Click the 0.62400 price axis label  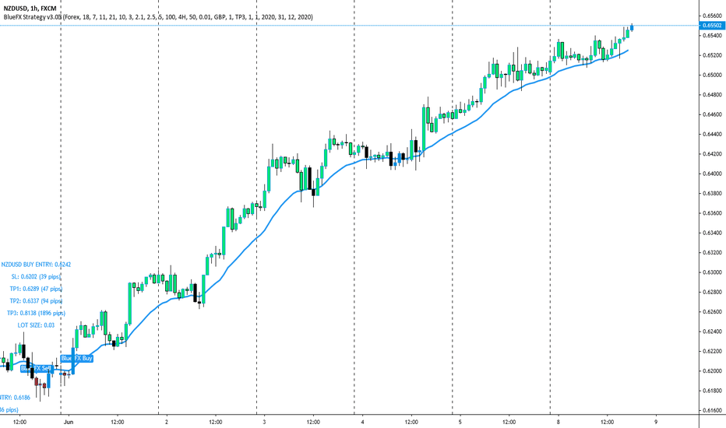coord(712,332)
